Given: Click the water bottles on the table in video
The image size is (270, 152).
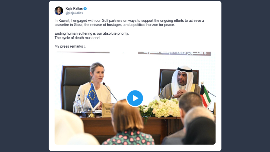Looking at the screenshot, I should 81,104.
